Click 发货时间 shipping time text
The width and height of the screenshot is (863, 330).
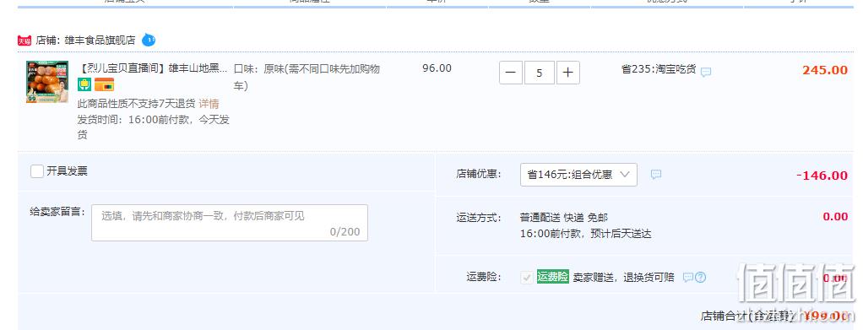(153, 127)
